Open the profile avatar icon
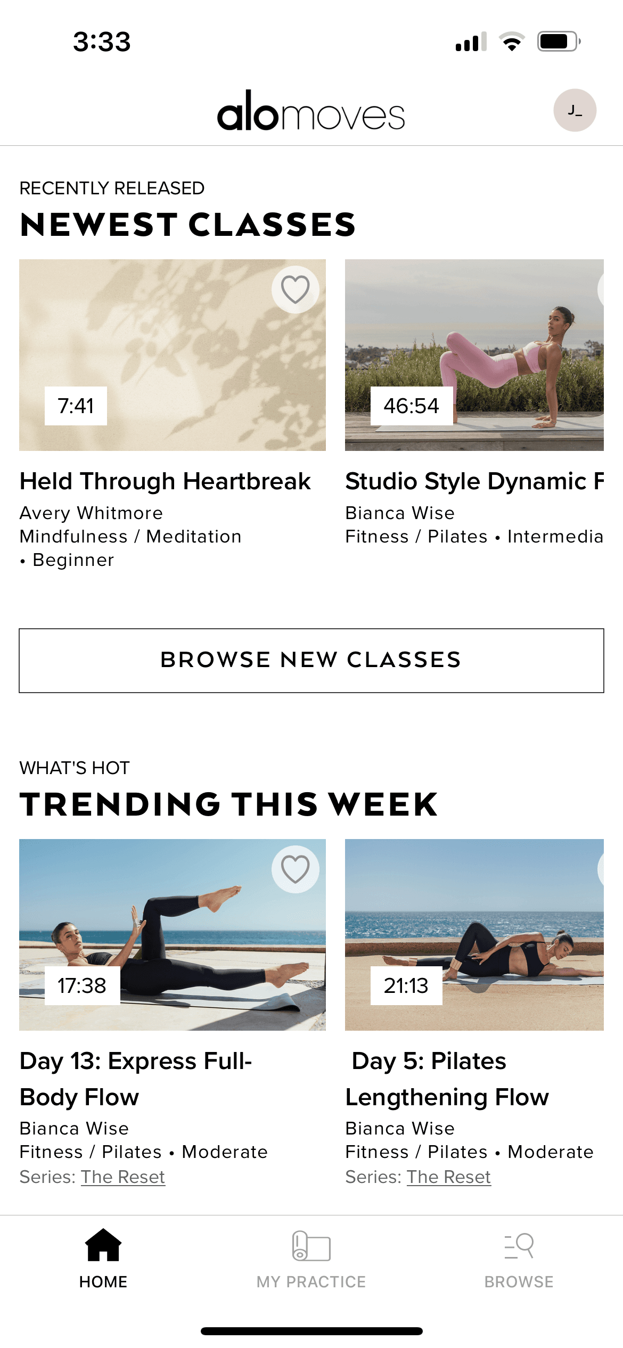This screenshot has height=1348, width=623. [575, 110]
